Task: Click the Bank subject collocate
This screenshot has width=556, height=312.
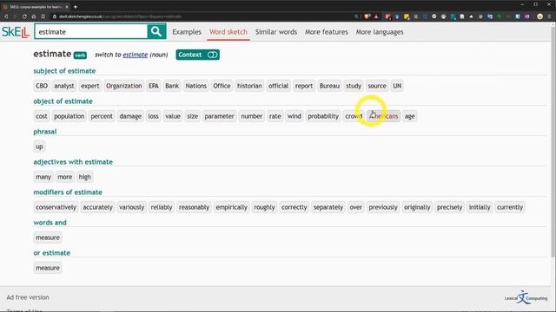Action: point(172,86)
